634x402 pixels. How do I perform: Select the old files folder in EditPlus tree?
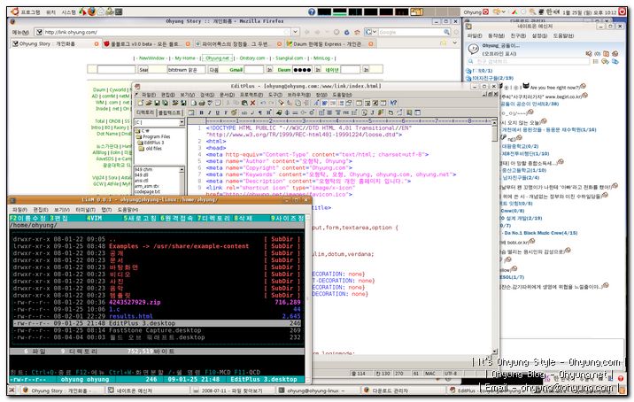click(151, 149)
